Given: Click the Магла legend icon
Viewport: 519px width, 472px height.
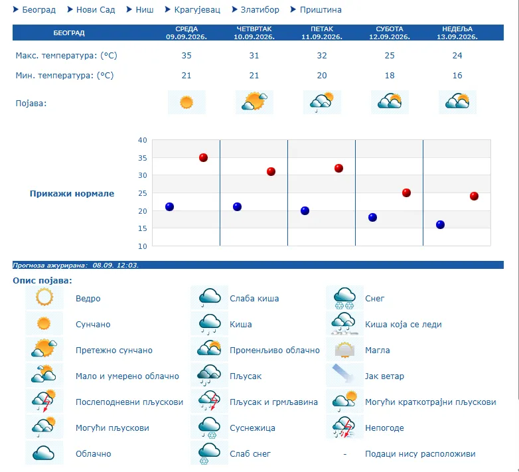Looking at the screenshot, I should pyautogui.click(x=345, y=349).
